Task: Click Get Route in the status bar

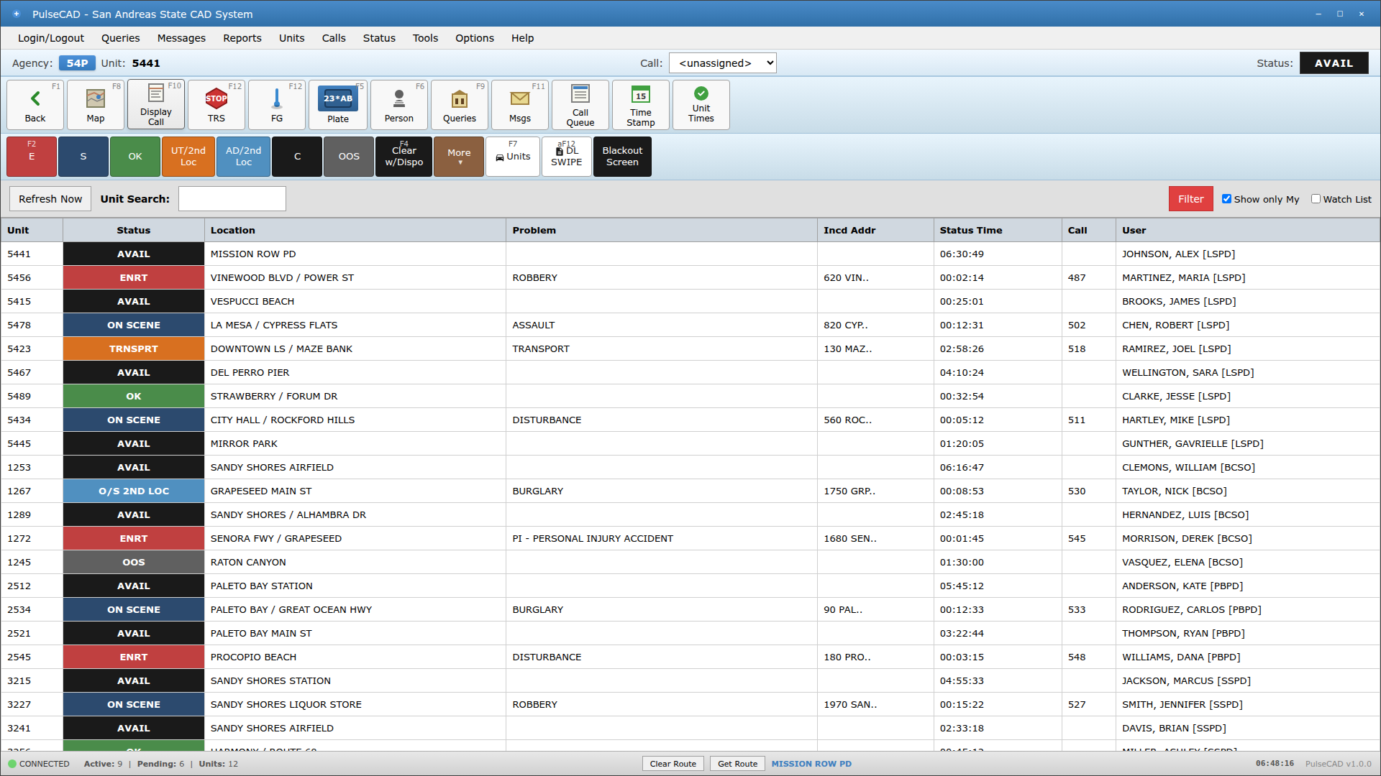Action: (x=737, y=763)
